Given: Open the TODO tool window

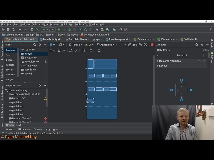Looking at the screenshot, I should (x=10, y=130).
